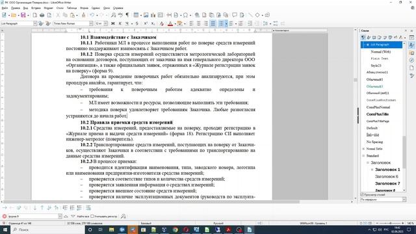Open the Insert menu (Вставка)
This screenshot has height=234, width=416.
click(36, 8)
